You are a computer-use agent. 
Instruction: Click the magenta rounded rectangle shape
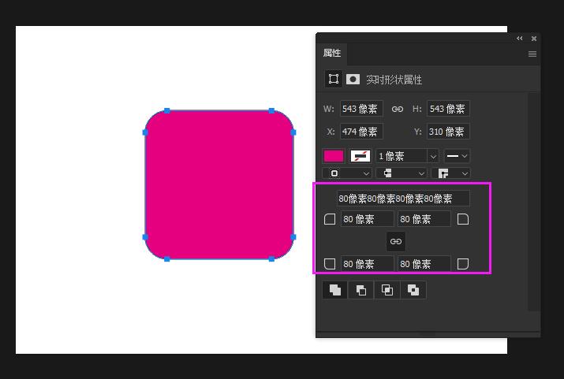pyautogui.click(x=219, y=184)
